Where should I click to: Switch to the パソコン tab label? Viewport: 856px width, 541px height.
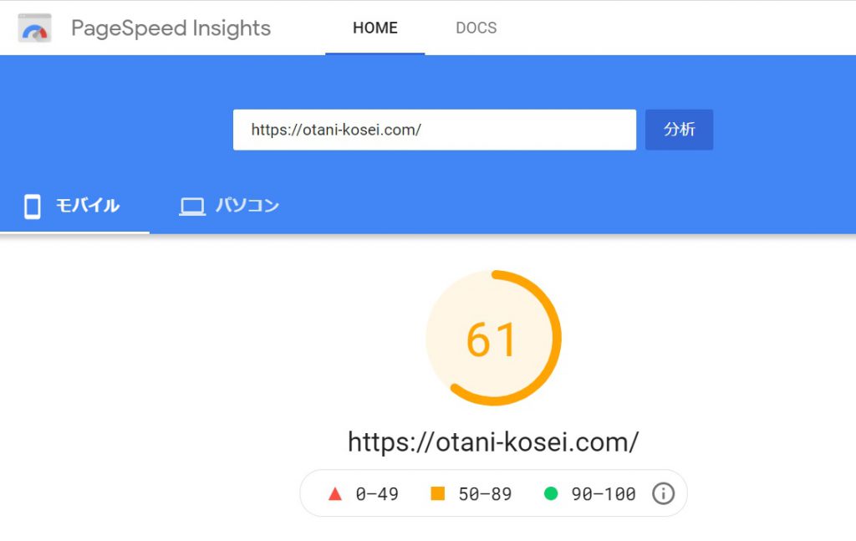247,206
